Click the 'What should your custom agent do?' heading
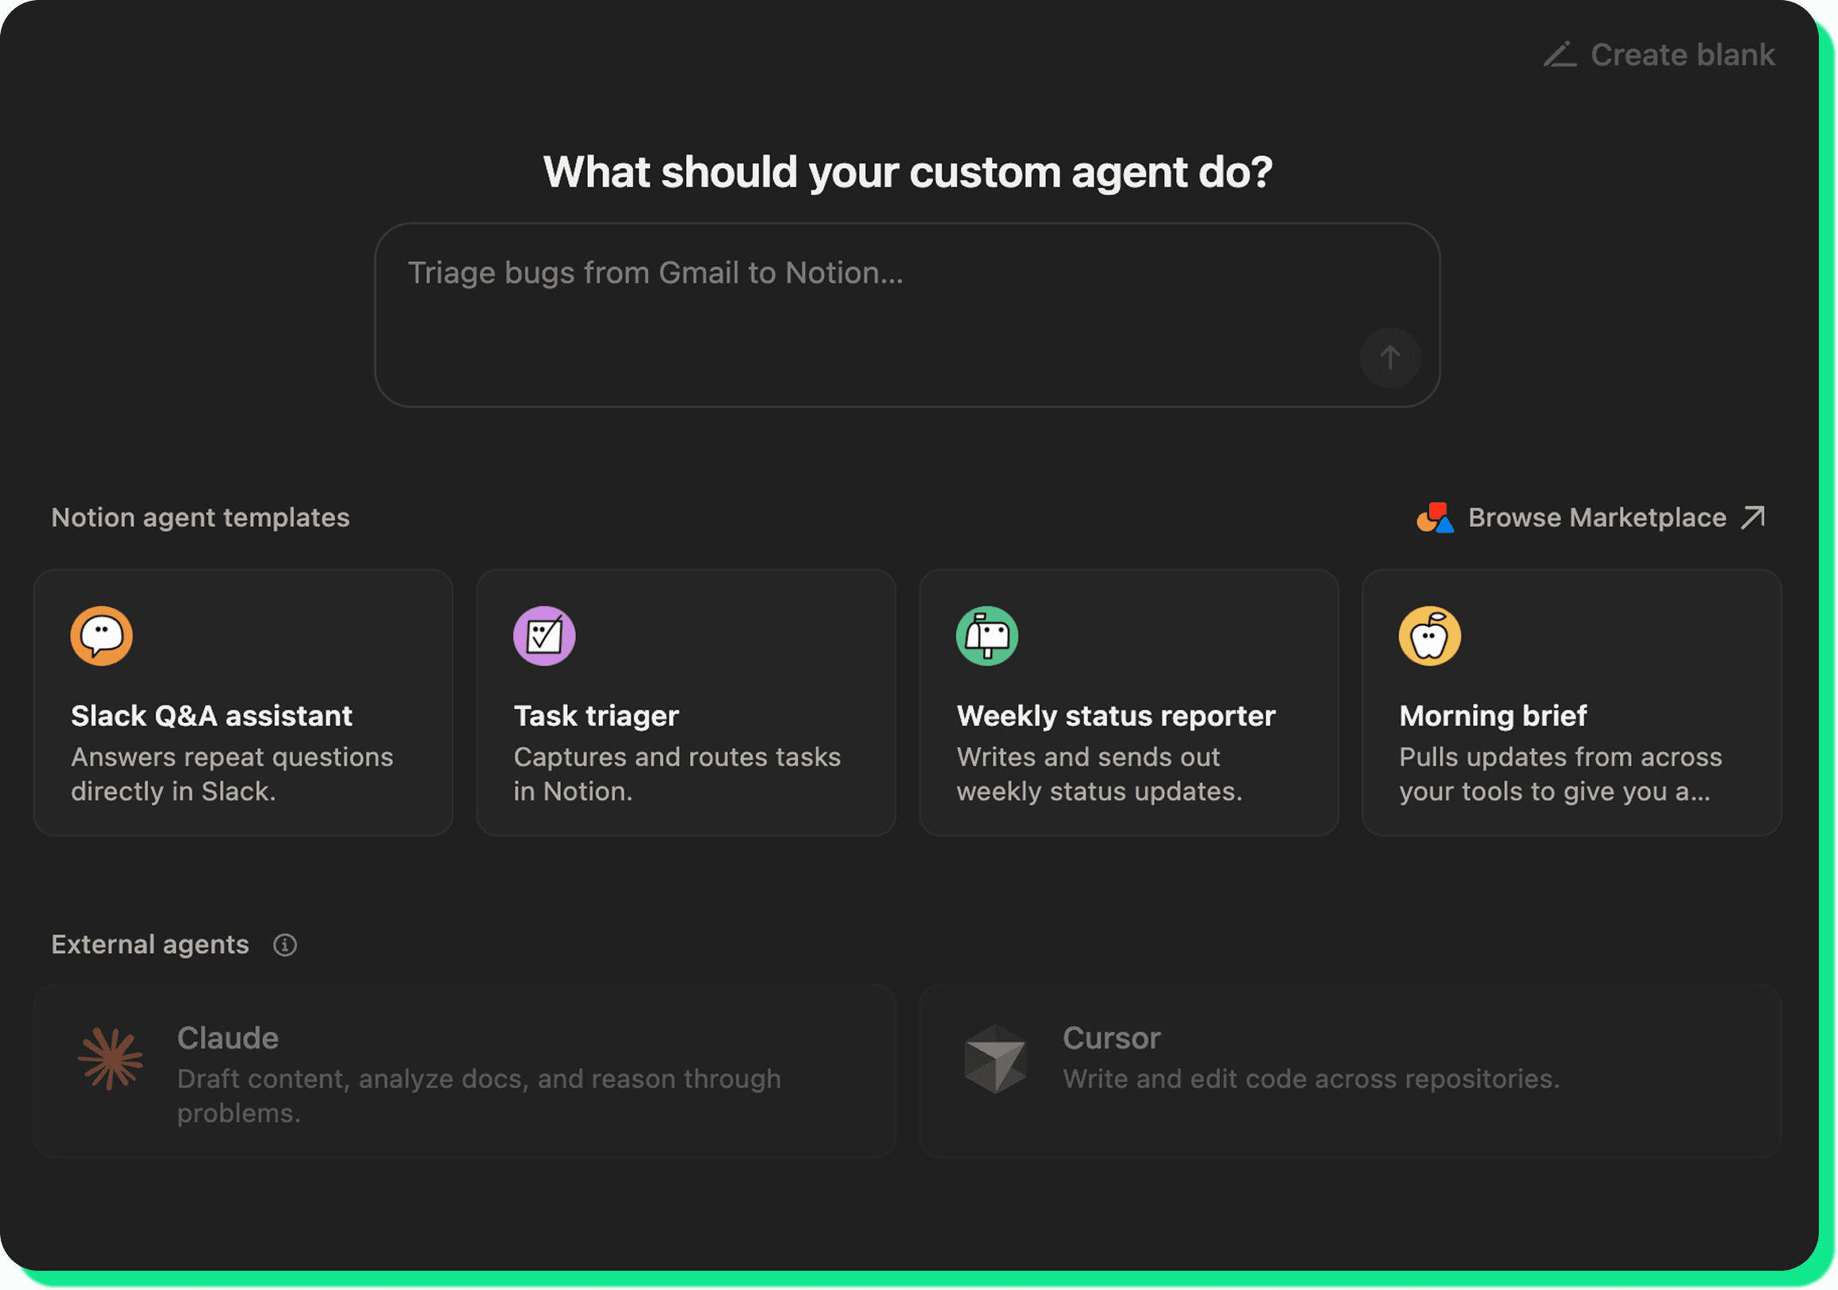 907,171
